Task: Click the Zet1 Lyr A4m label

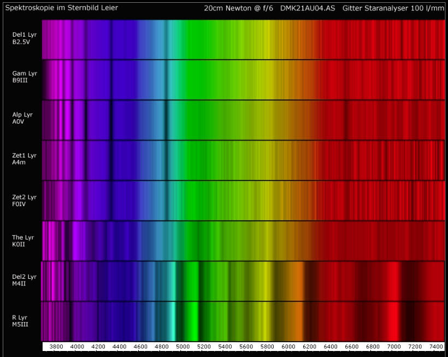Action: pyautogui.click(x=23, y=159)
